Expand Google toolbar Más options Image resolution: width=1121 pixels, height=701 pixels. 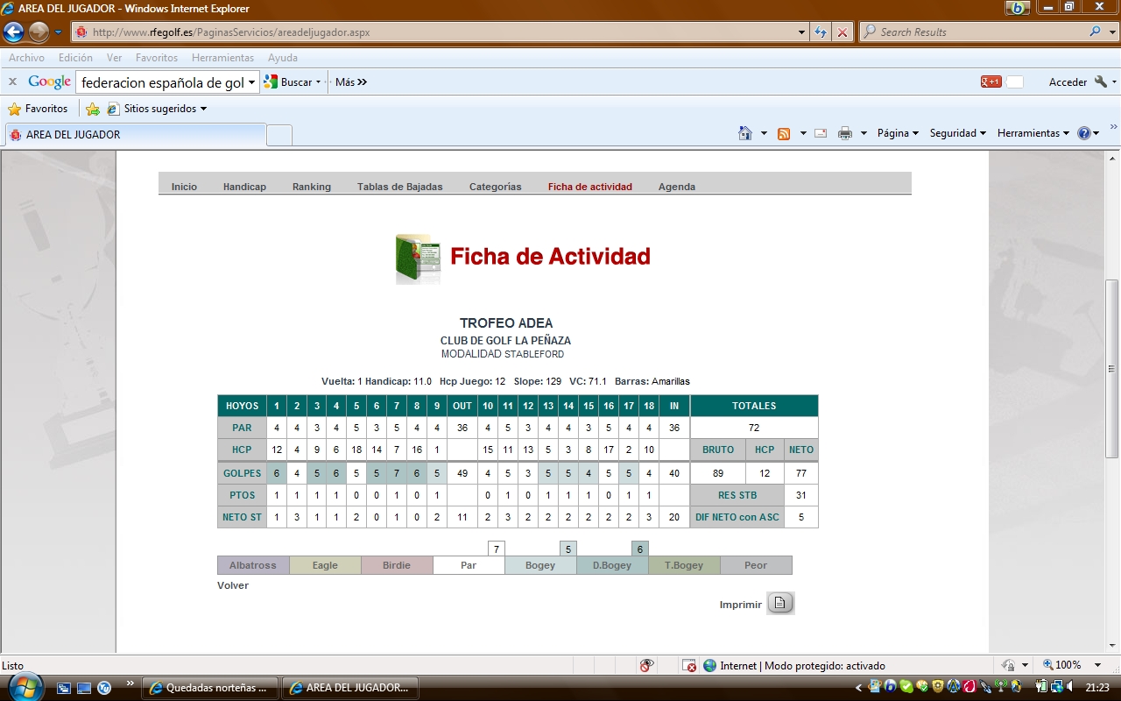click(x=351, y=82)
